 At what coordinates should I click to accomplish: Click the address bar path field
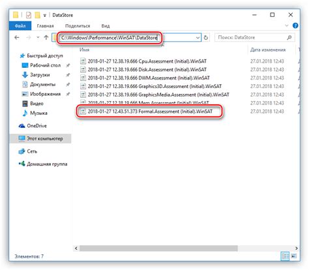click(126, 38)
